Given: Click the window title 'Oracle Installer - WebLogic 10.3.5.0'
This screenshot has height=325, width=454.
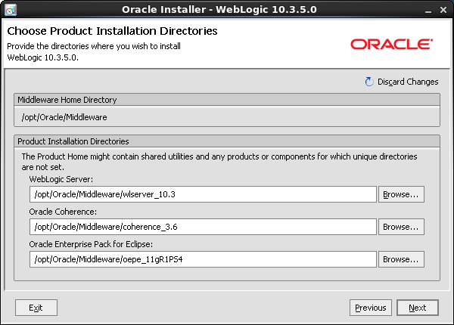Looking at the screenshot, I should pyautogui.click(x=219, y=10).
